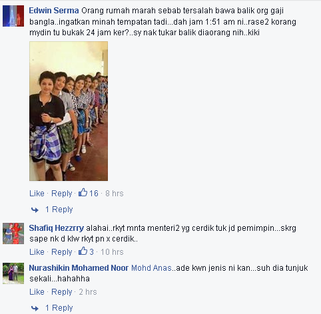Viewport: 321px width, 314px height.
Task: Click thumbs-up icon with 16 likes
Action: [83, 192]
